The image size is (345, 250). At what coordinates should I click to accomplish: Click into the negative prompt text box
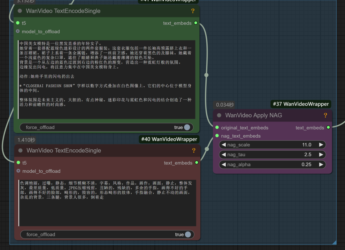click(107, 203)
